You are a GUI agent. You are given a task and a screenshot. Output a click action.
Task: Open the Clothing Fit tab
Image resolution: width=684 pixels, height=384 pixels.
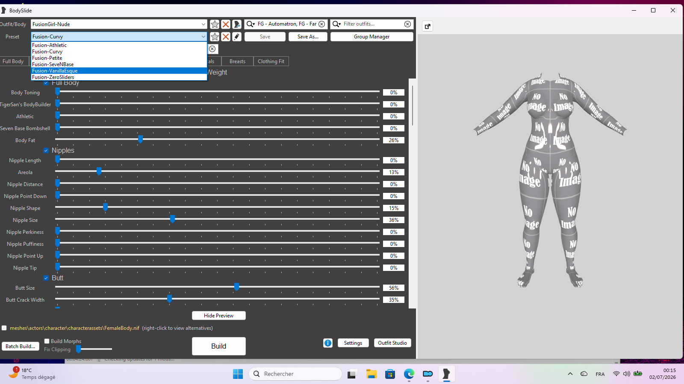pyautogui.click(x=271, y=61)
